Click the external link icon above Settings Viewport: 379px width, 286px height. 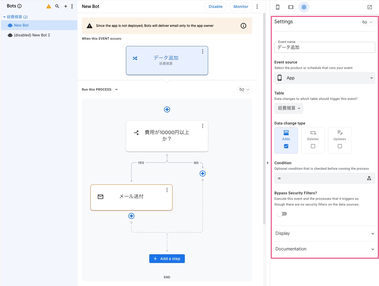[x=369, y=7]
